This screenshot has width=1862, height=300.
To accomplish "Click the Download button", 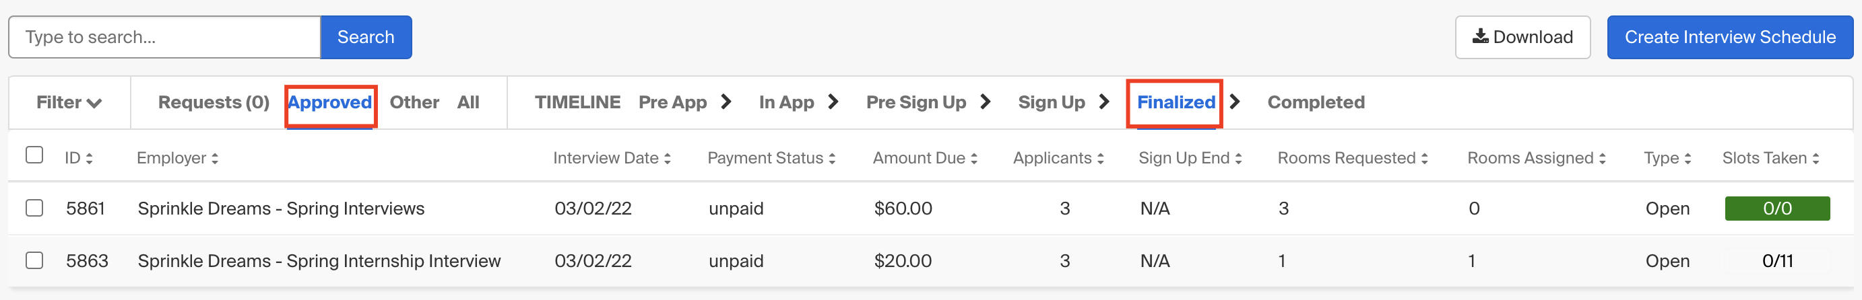I will pos(1522,37).
